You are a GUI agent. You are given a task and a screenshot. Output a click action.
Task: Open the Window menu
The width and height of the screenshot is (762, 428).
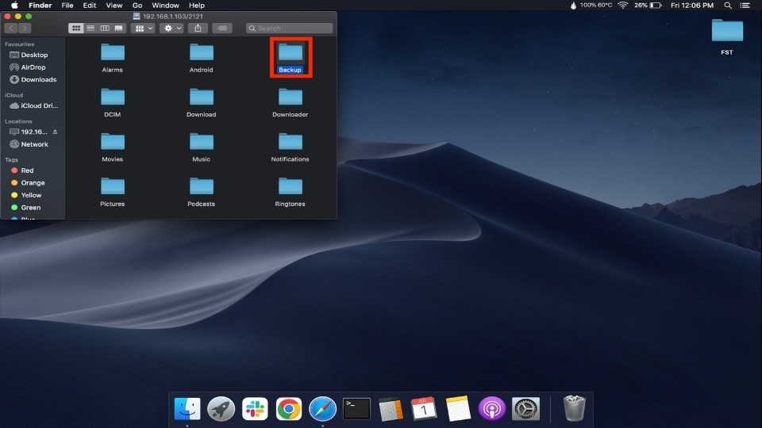(x=166, y=6)
